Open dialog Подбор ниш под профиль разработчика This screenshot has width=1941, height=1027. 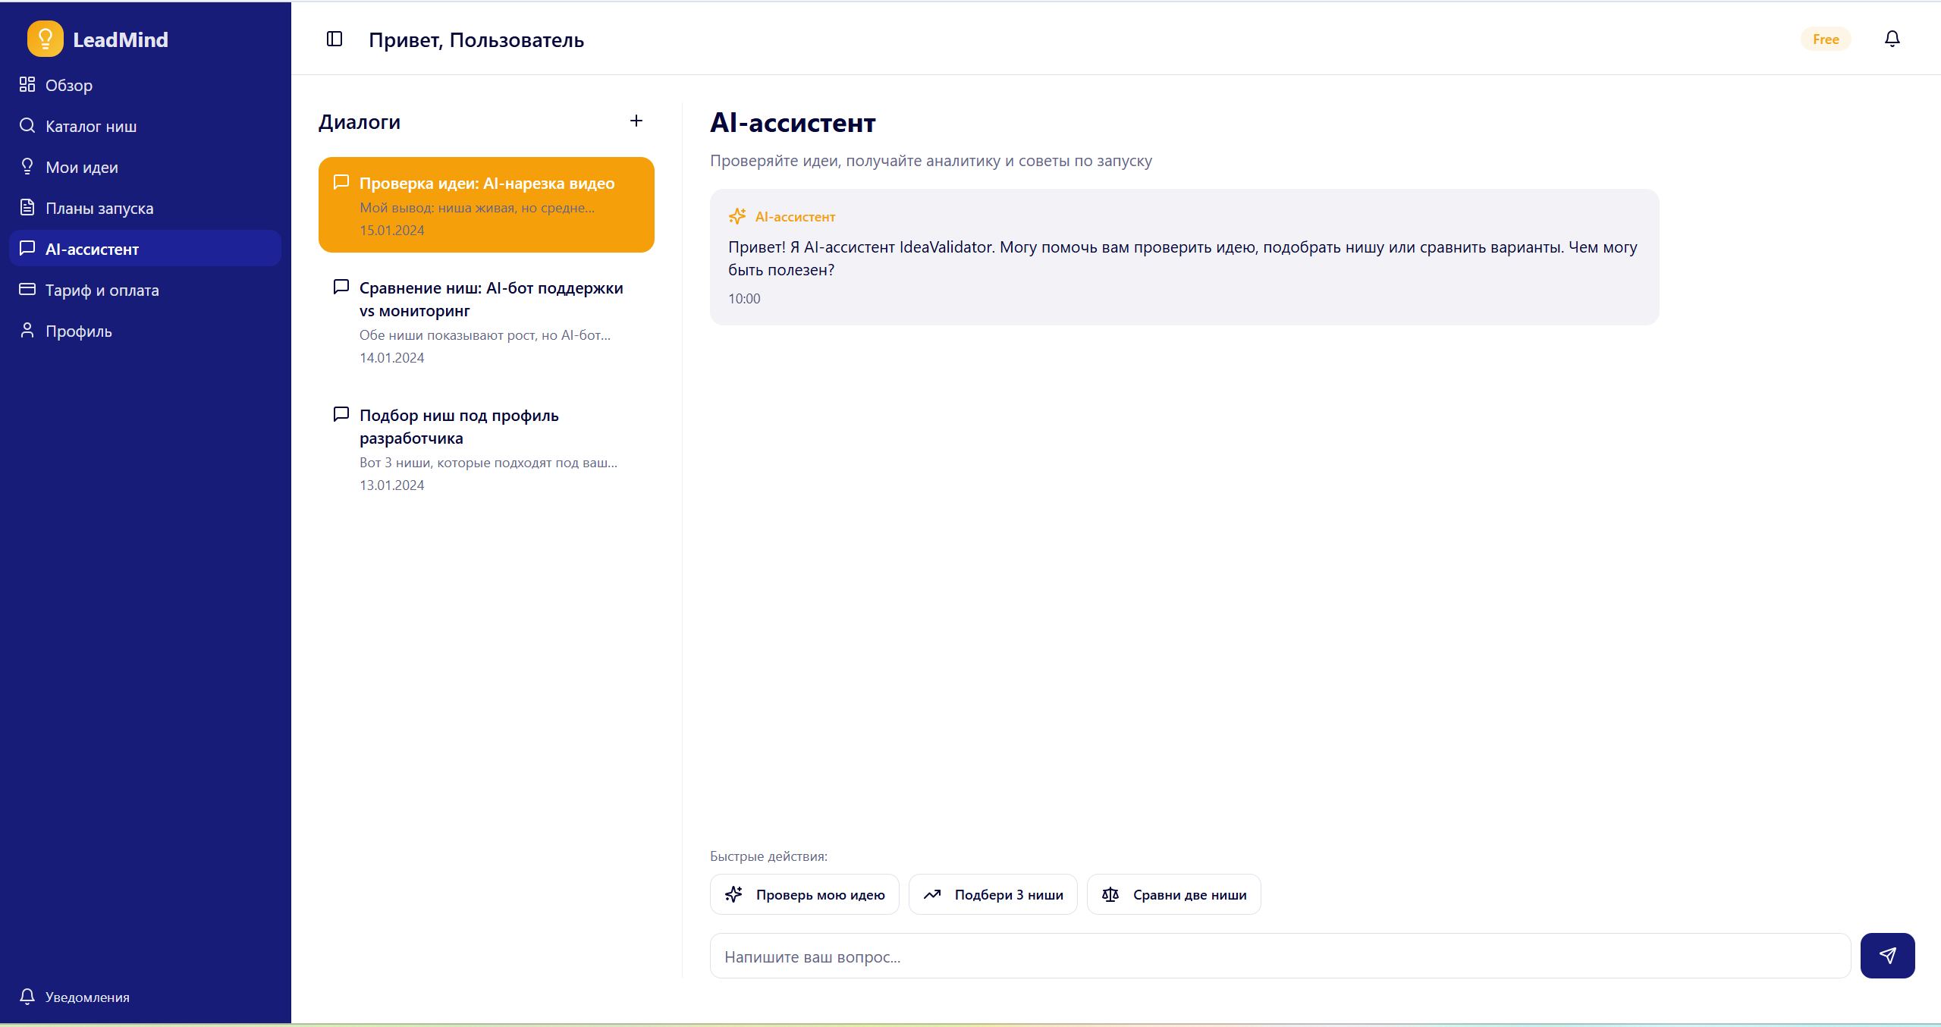coord(485,449)
